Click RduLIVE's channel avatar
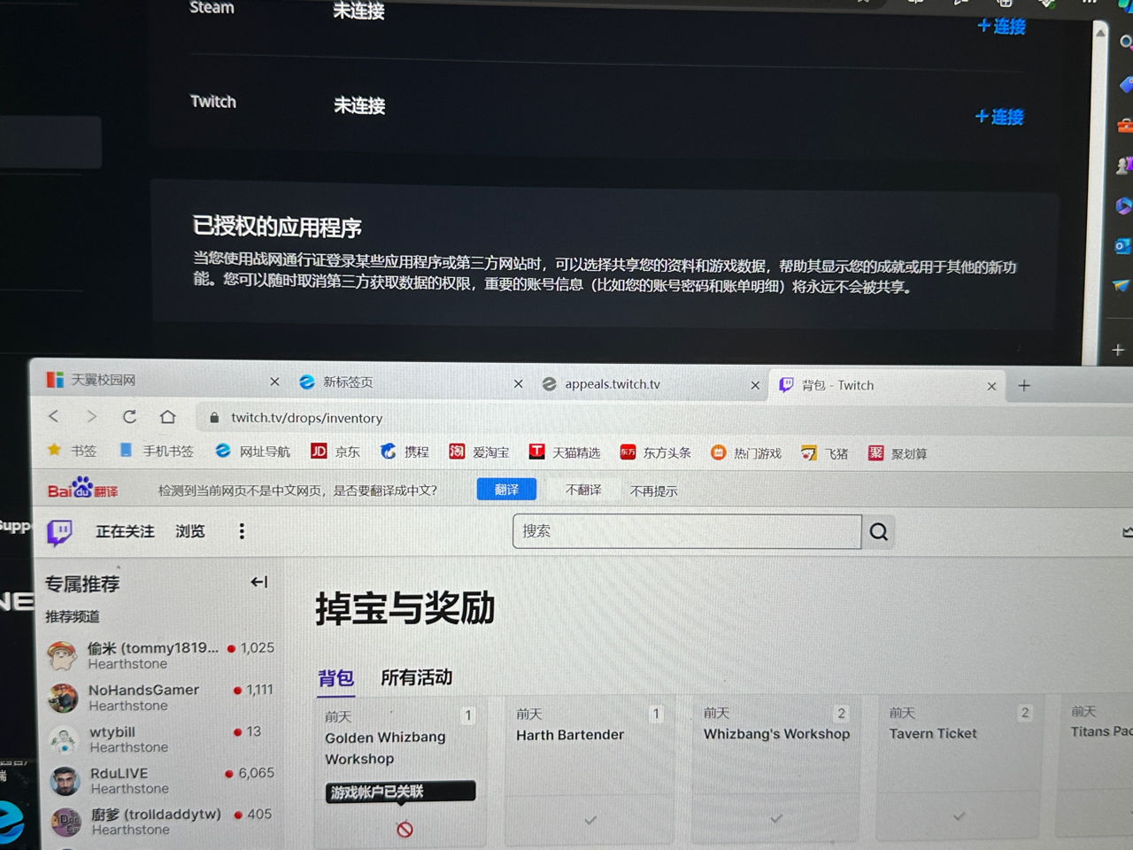Screen dimensions: 1133x850 [x=63, y=781]
